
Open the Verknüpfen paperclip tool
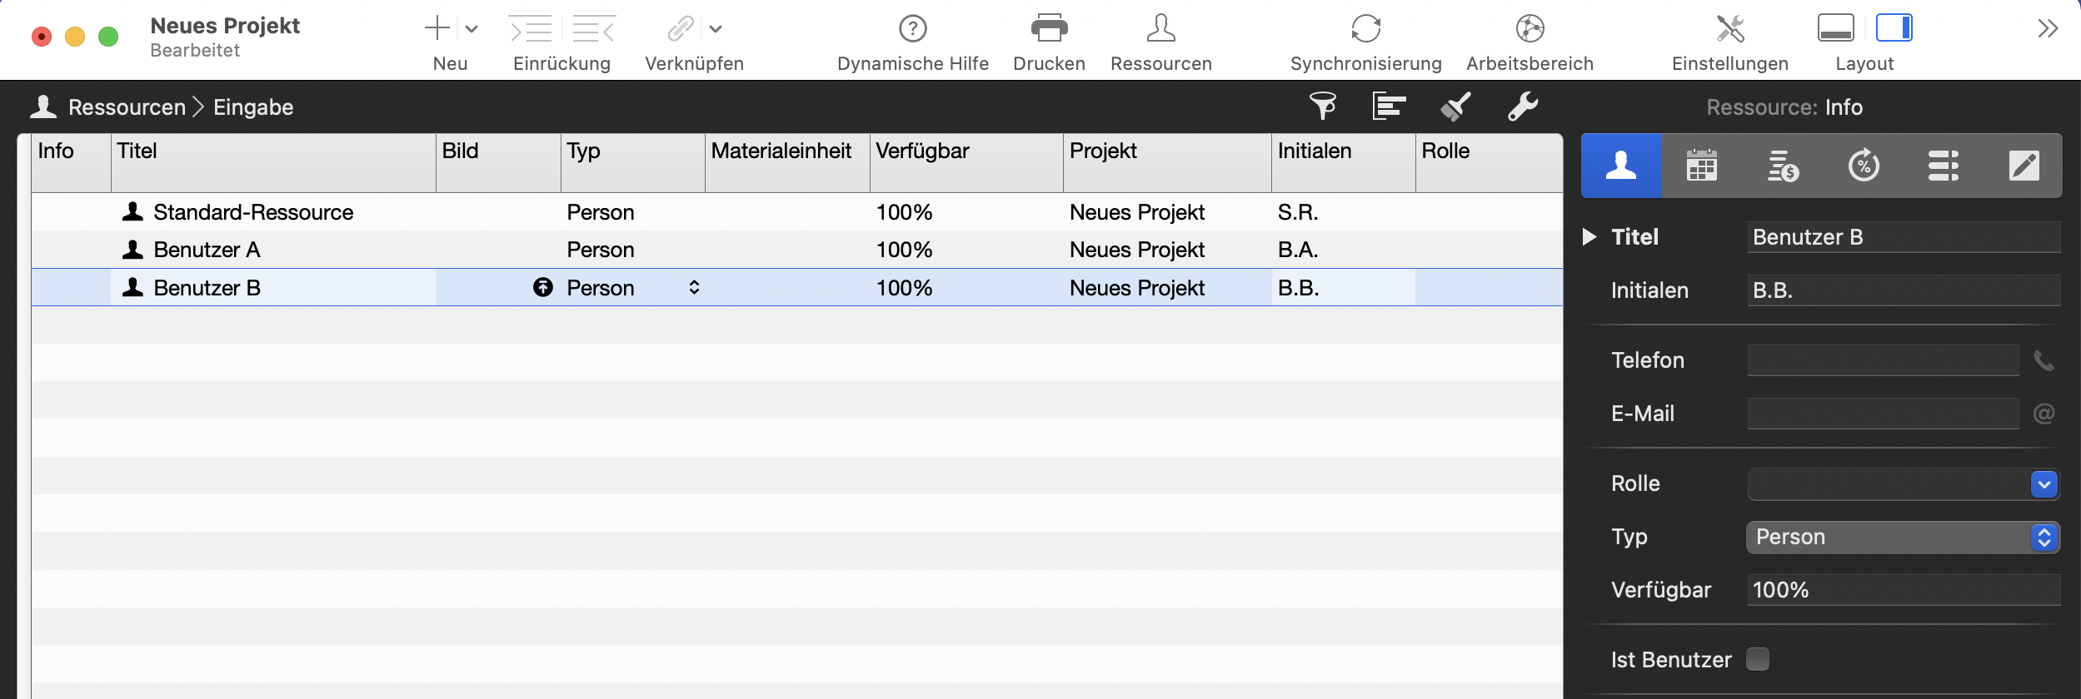[681, 27]
